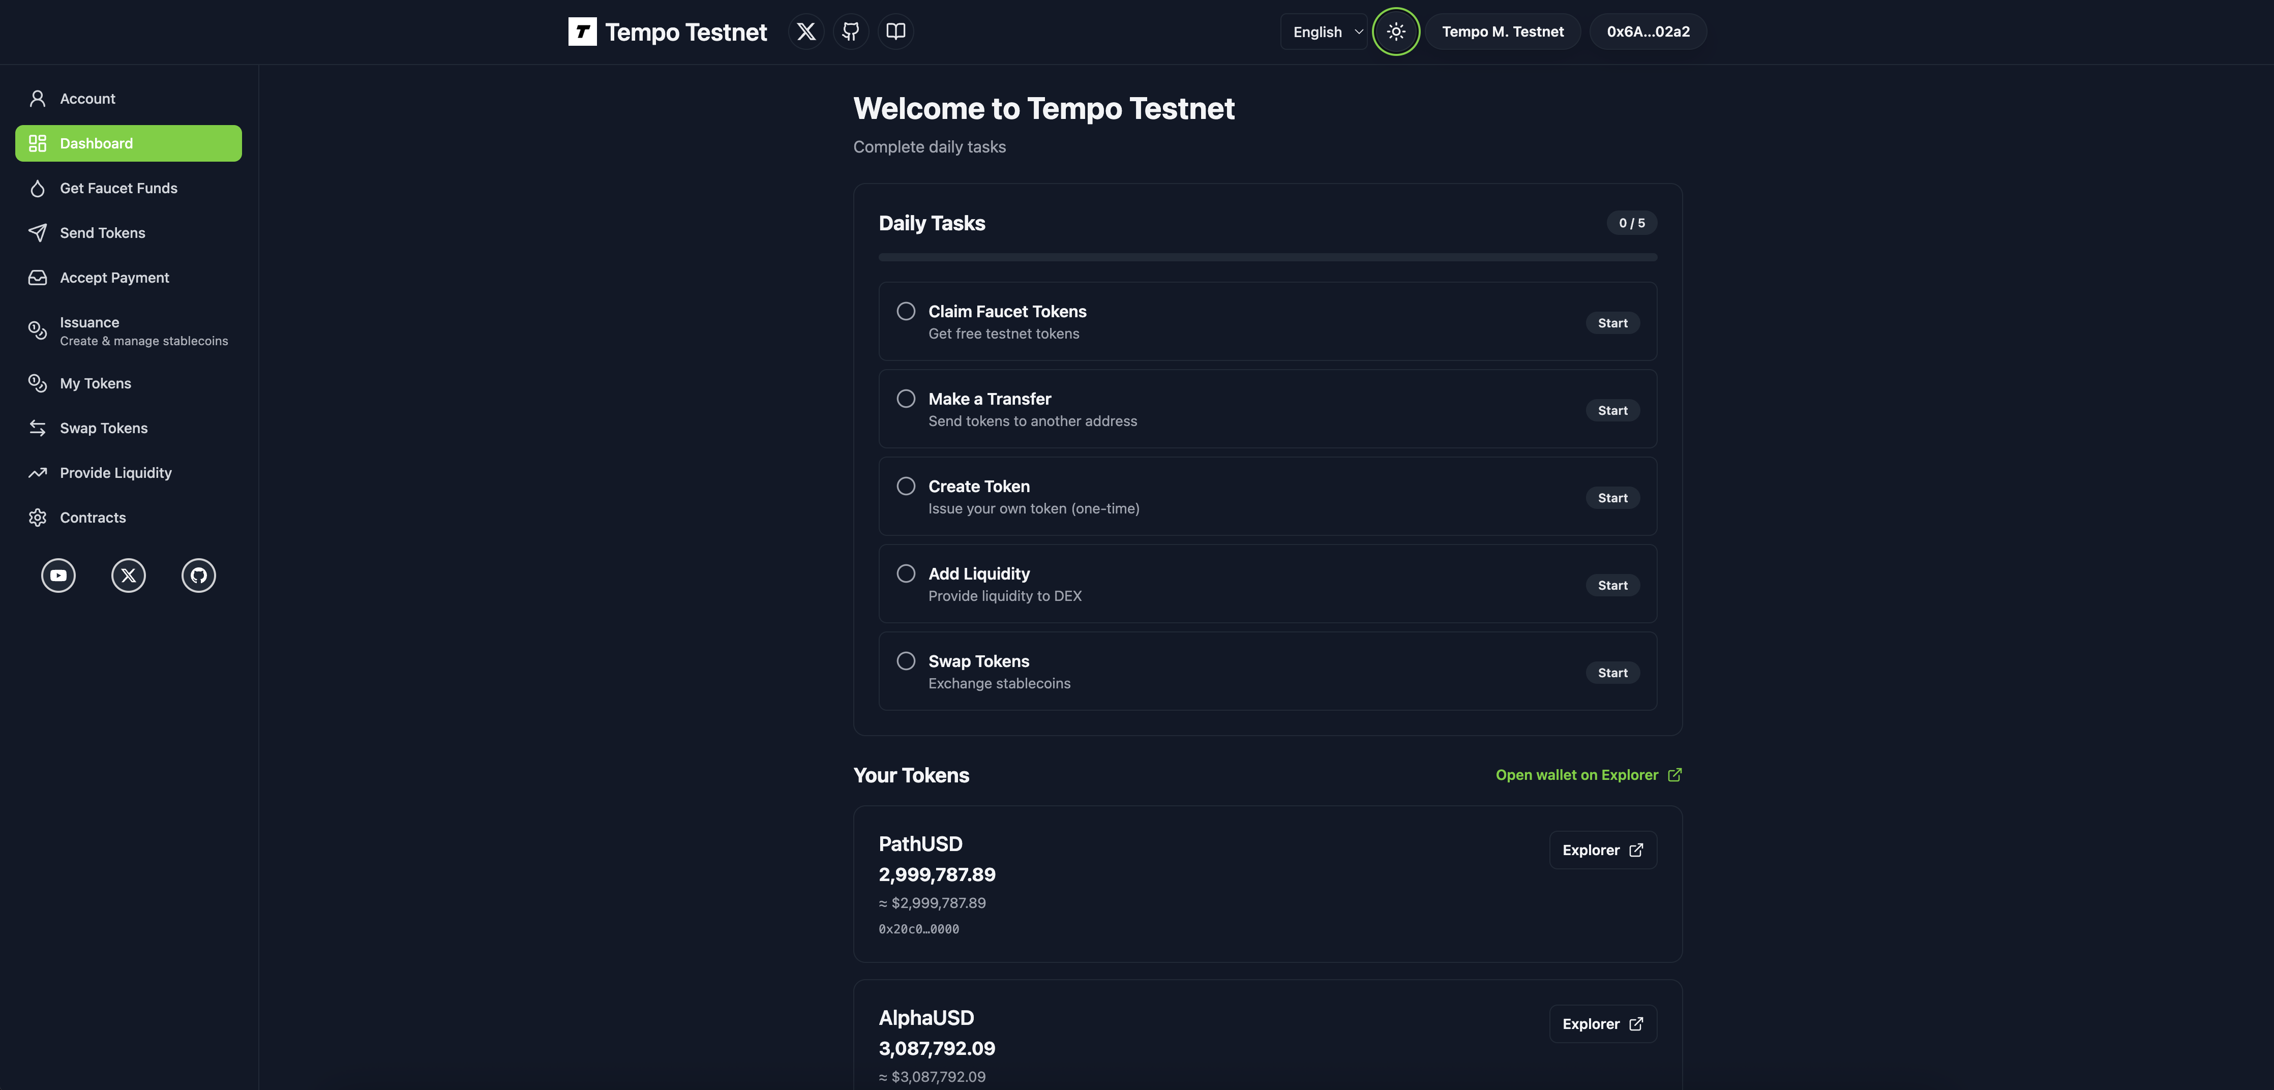Open Contracts page

tap(128, 518)
